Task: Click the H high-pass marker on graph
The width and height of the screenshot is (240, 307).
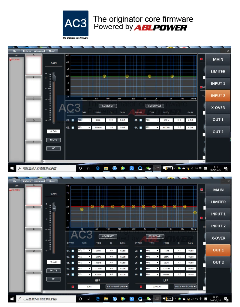Action: (x=82, y=209)
